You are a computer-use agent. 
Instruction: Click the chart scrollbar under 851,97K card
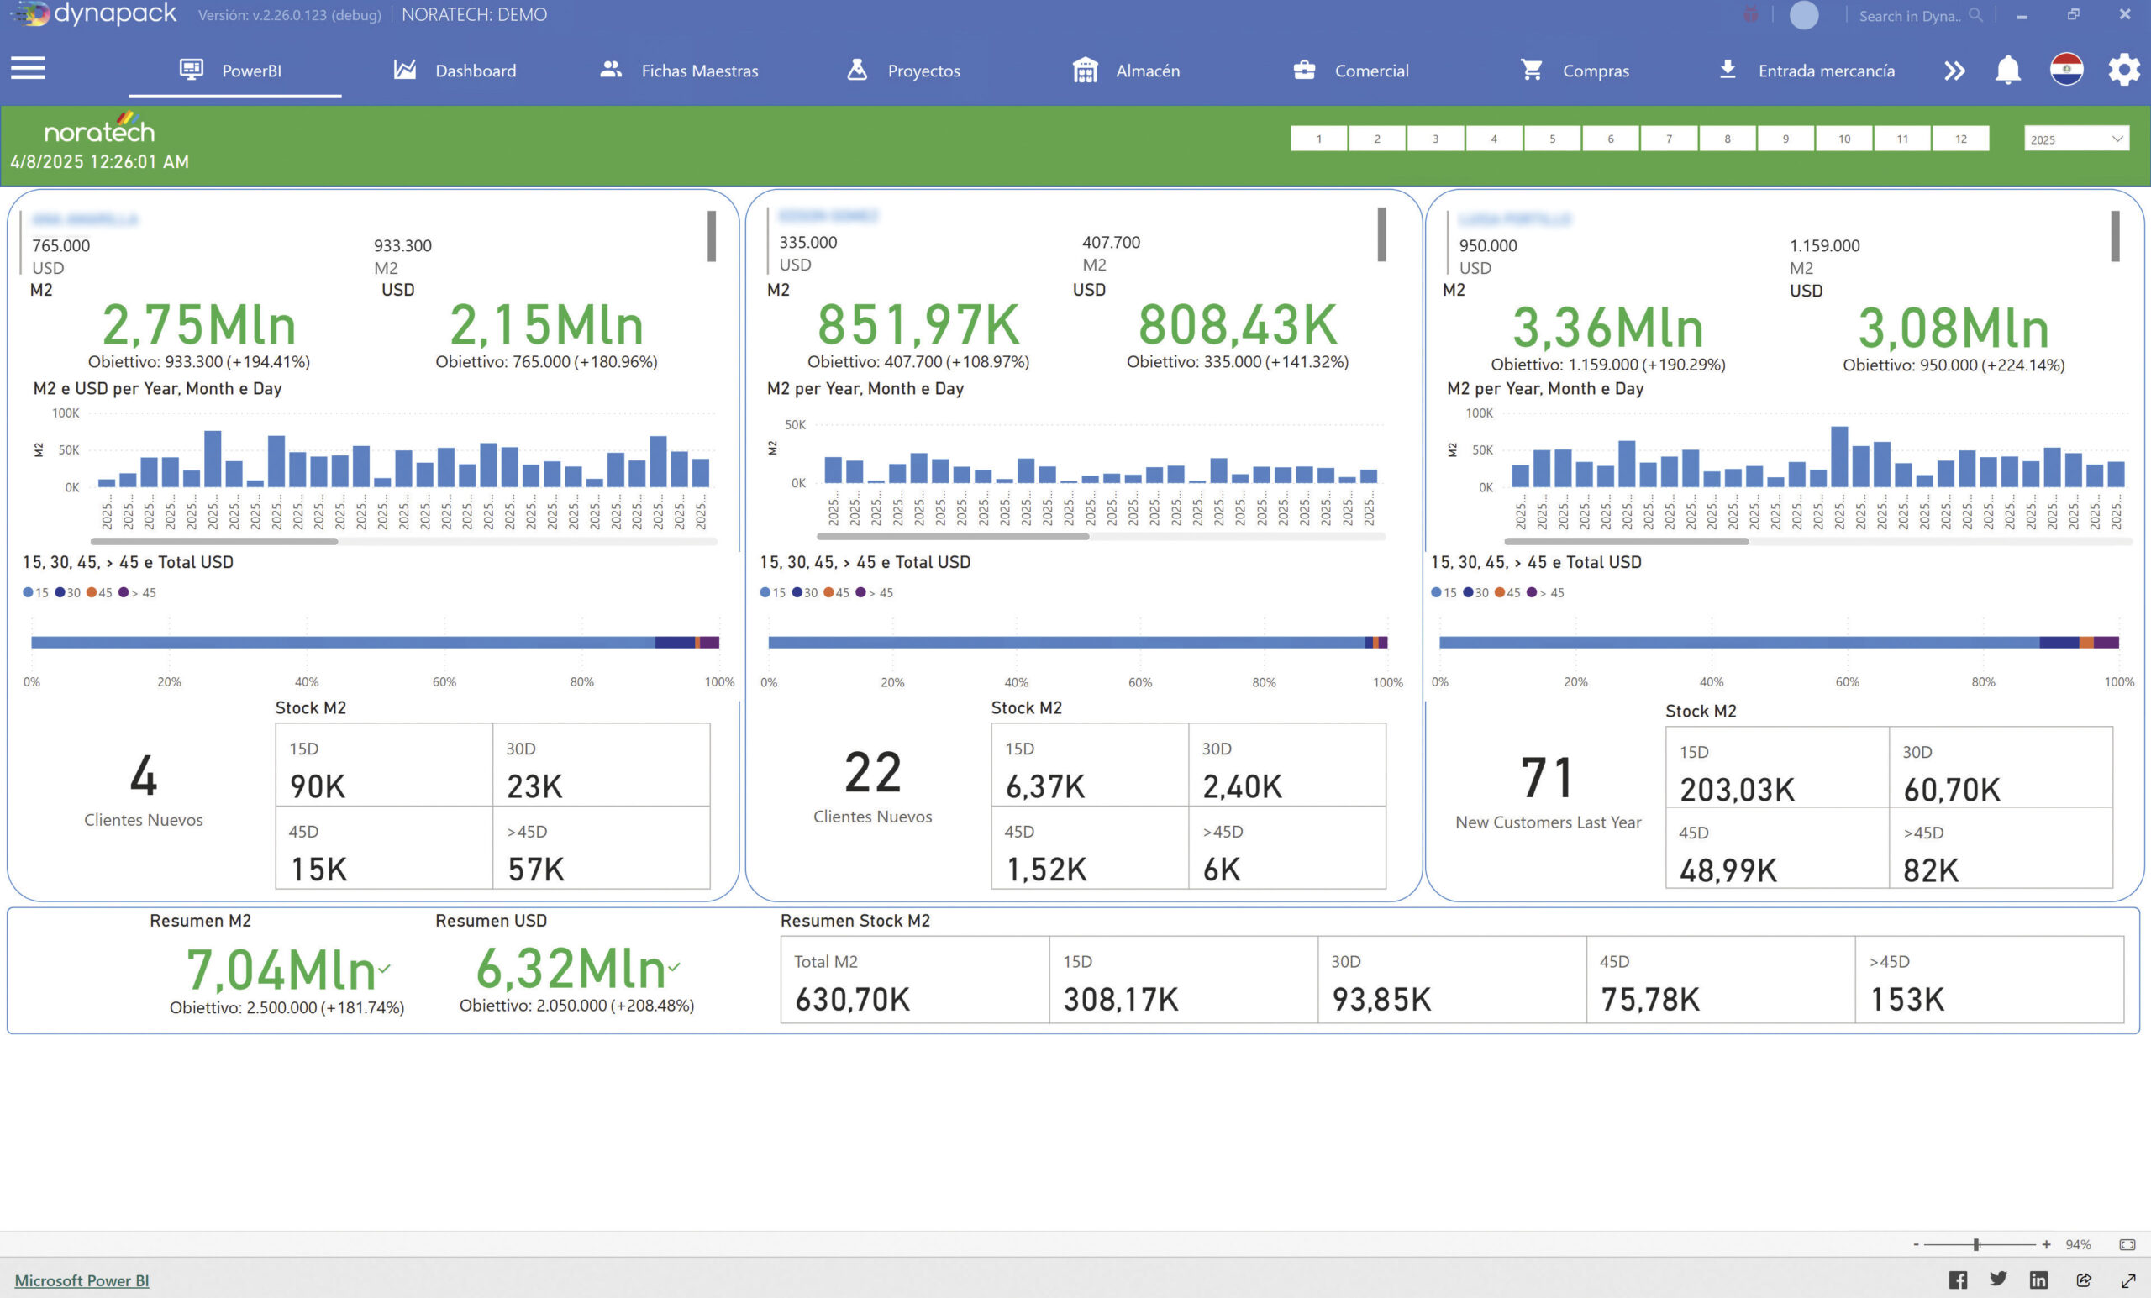coord(953,536)
